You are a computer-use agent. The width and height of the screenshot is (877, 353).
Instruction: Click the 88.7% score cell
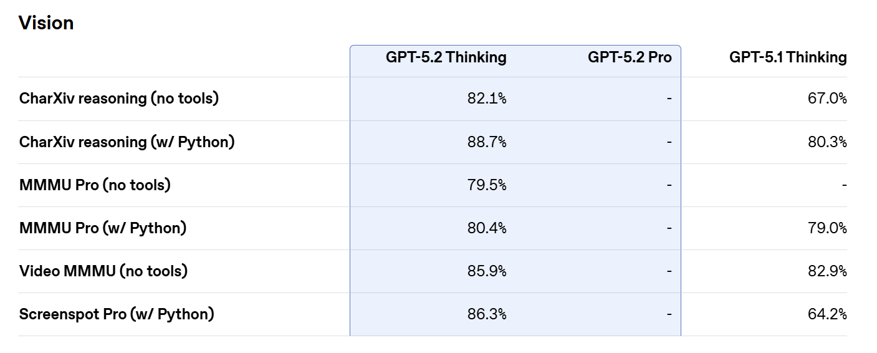pyautogui.click(x=487, y=142)
